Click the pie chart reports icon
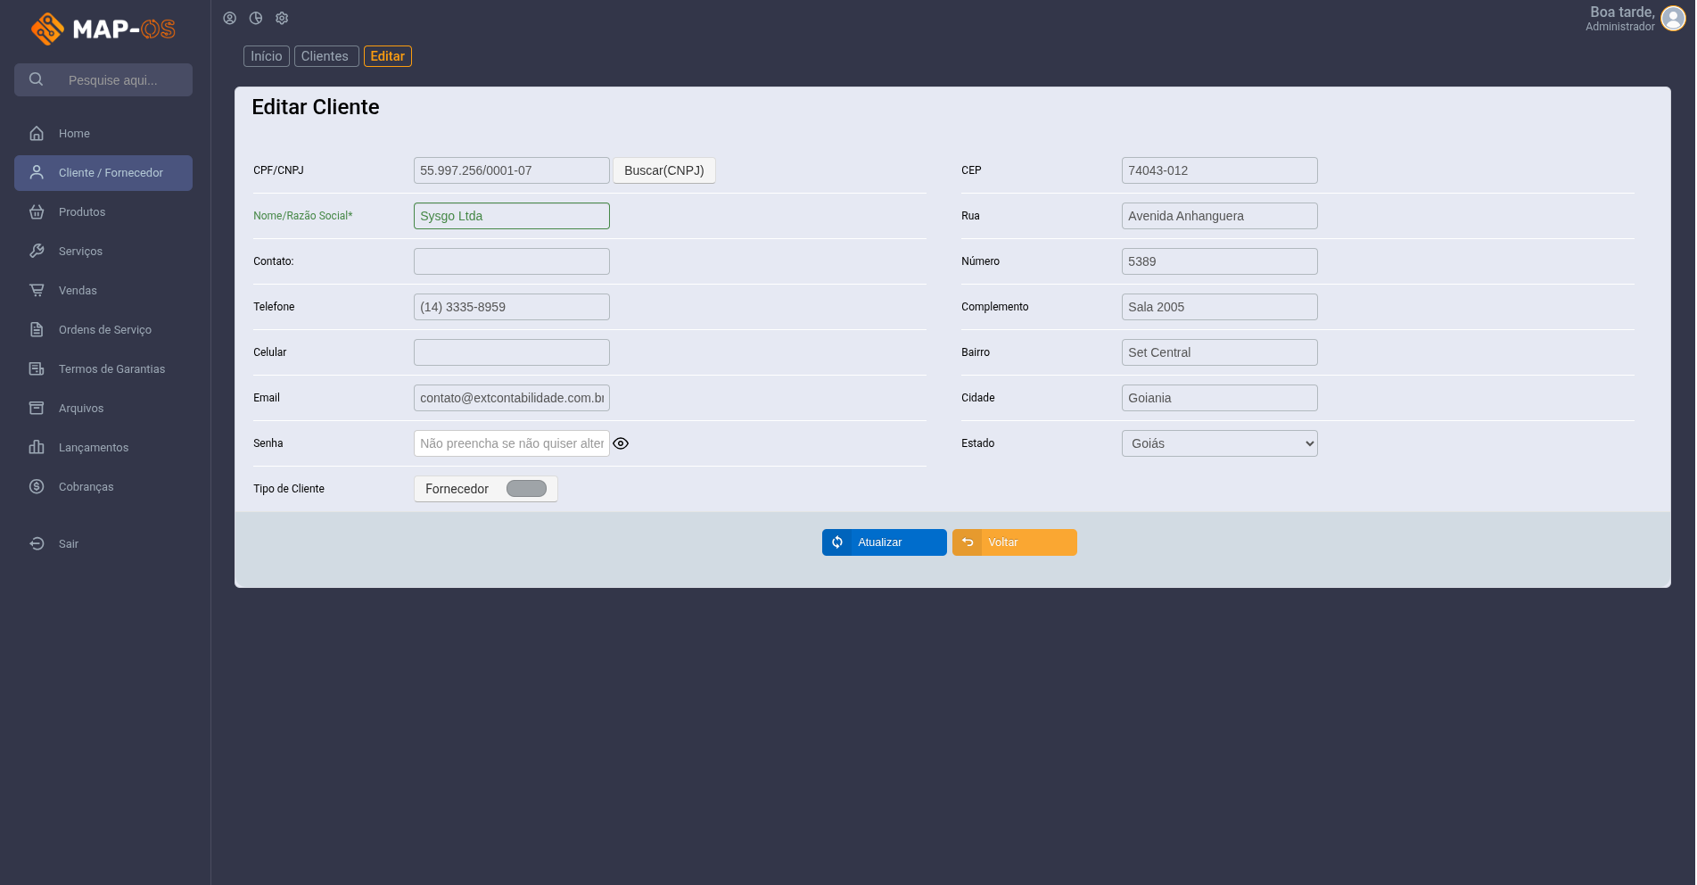This screenshot has height=885, width=1697. click(256, 19)
